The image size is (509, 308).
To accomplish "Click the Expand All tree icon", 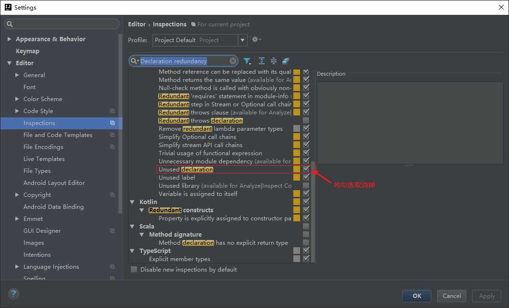I will click(262, 61).
